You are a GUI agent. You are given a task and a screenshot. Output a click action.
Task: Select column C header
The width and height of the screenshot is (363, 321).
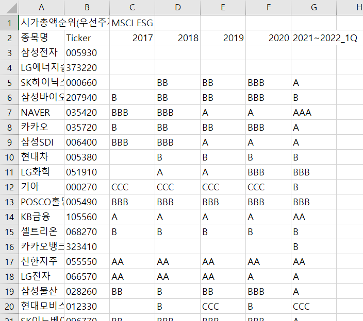pyautogui.click(x=132, y=7)
